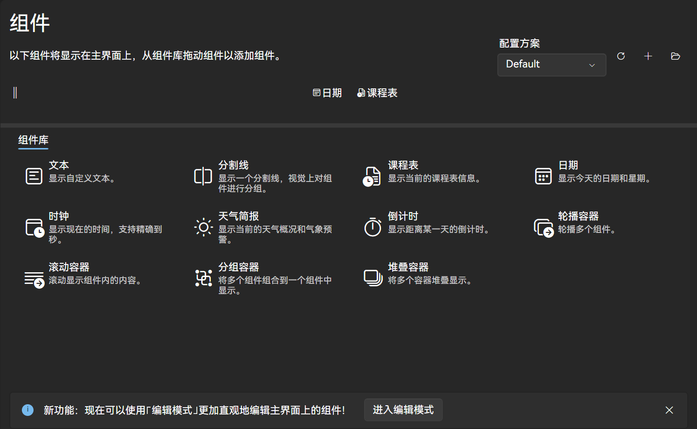Click the 滚动容器 scroll container icon
697x429 pixels.
click(34, 278)
